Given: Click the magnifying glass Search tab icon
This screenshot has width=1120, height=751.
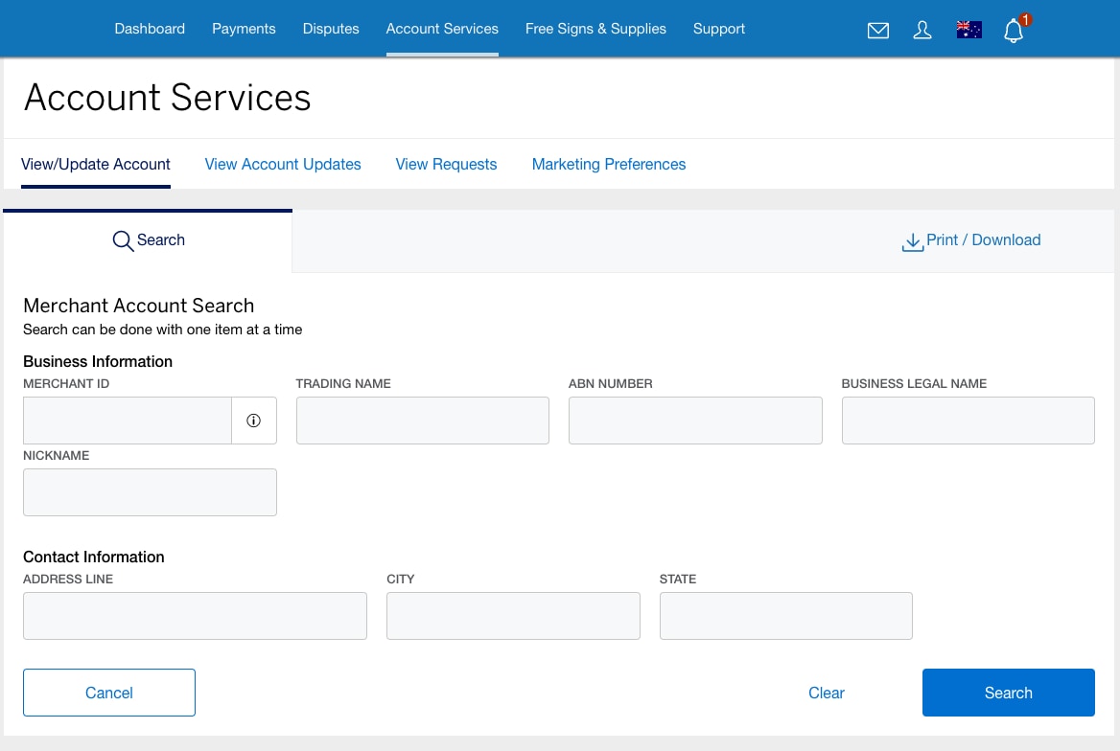Looking at the screenshot, I should pos(123,240).
